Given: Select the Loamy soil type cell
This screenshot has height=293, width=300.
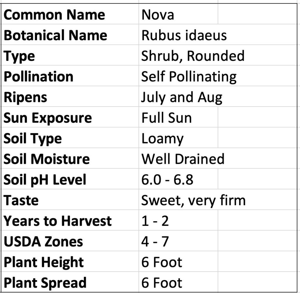Looking at the screenshot, I should click(x=178, y=137).
